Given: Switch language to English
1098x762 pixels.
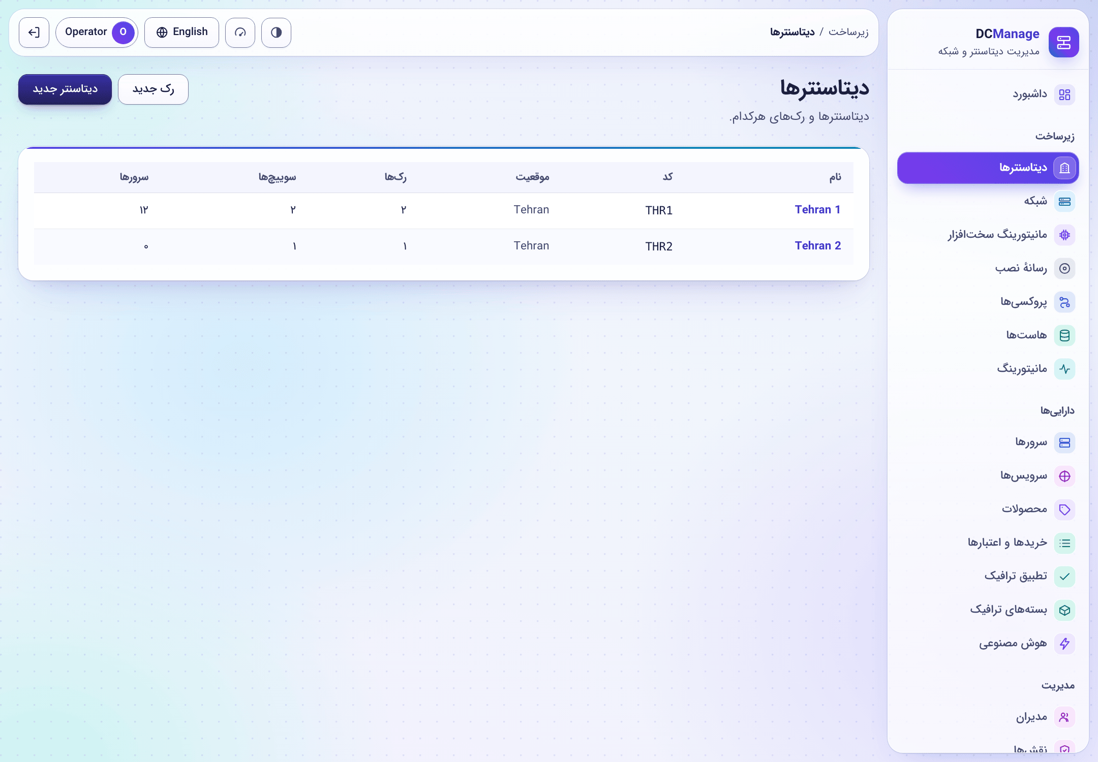Looking at the screenshot, I should pos(181,33).
